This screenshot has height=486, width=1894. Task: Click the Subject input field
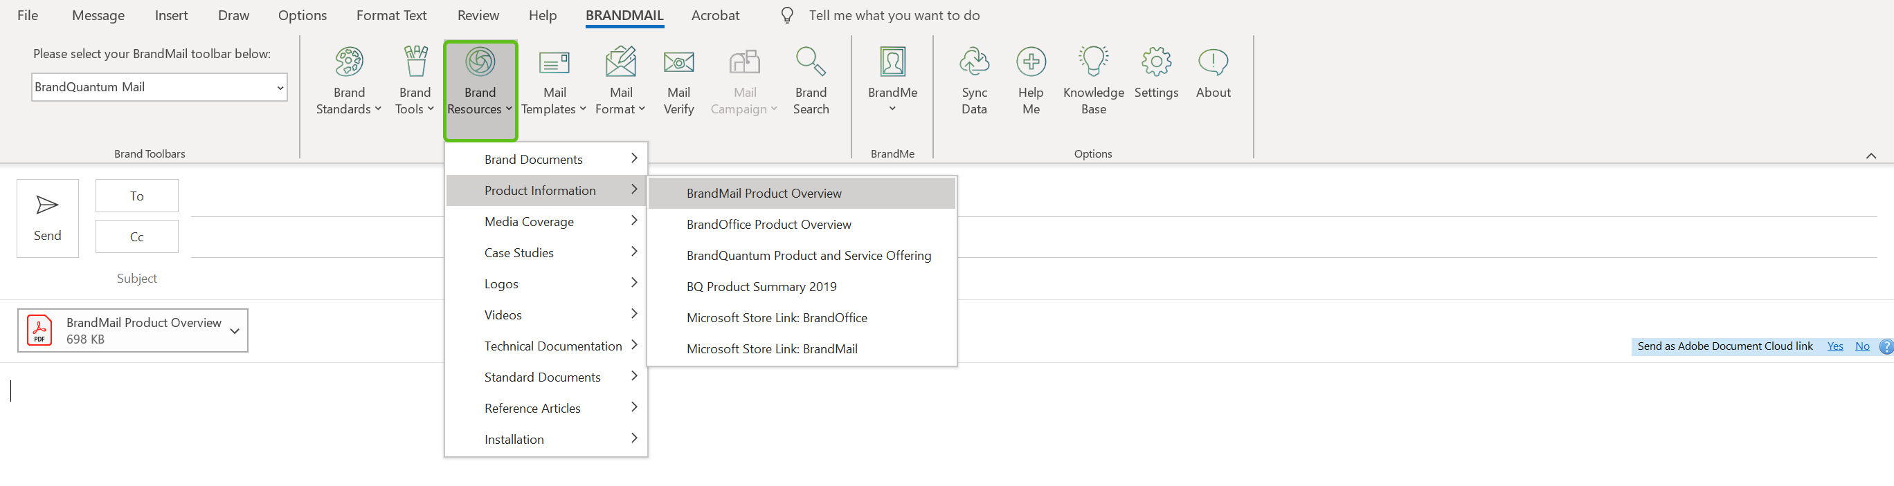click(x=1034, y=279)
